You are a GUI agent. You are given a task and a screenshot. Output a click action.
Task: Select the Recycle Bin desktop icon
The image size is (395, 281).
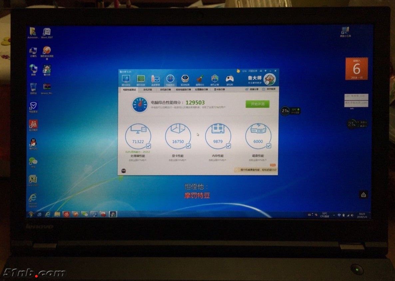coord(33,89)
